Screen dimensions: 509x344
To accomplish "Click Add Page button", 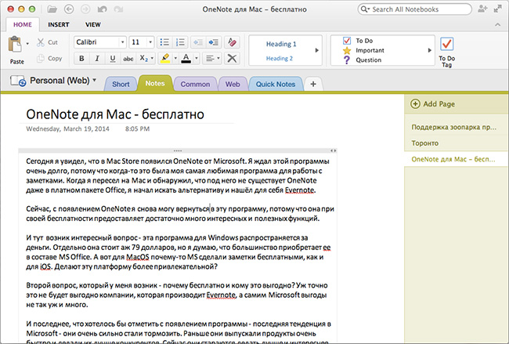I will click(433, 104).
